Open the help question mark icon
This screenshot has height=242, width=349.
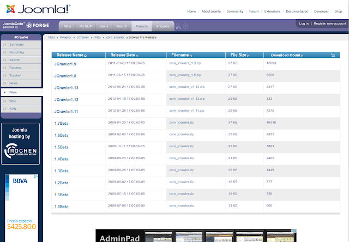click(x=185, y=27)
